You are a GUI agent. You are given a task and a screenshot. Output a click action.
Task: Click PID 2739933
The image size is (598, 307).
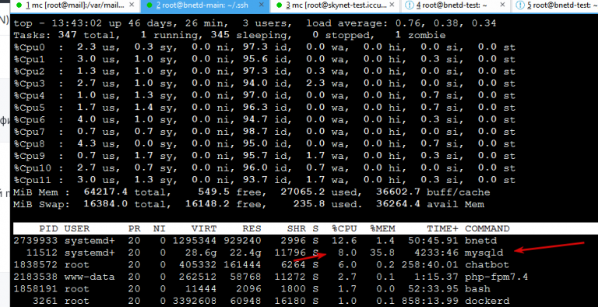coord(36,241)
